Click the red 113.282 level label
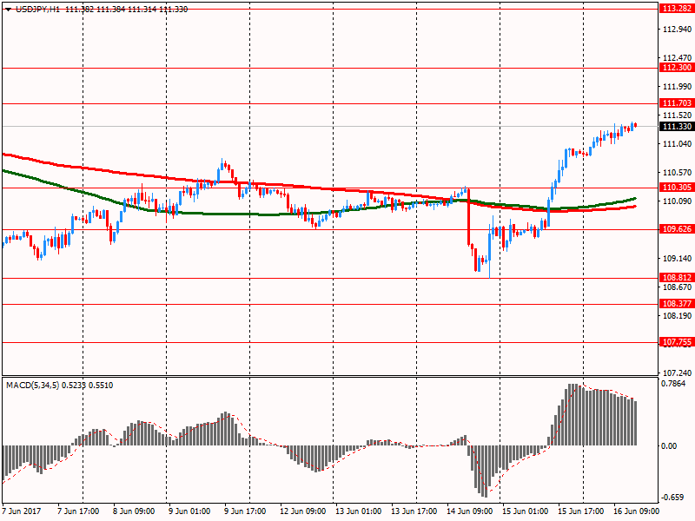Screen dimensions: 695x521 coord(677,9)
